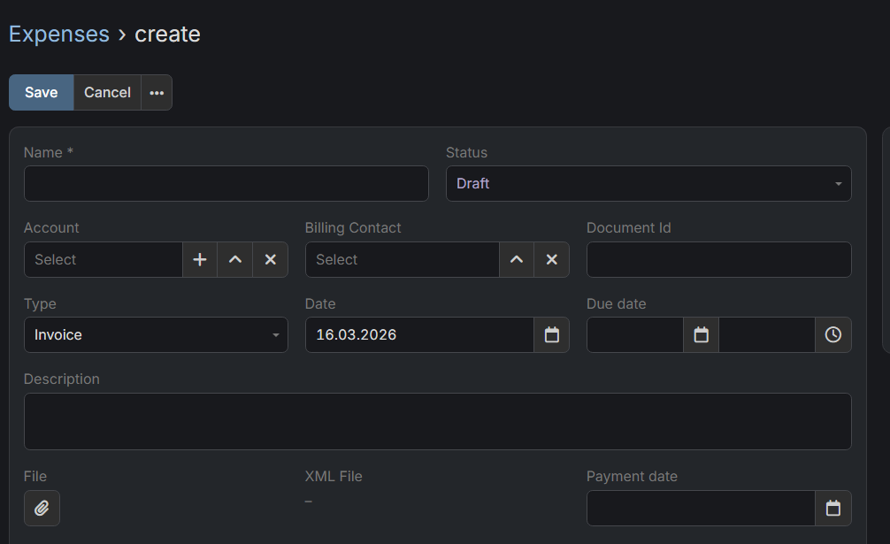Image resolution: width=890 pixels, height=544 pixels.
Task: Open the Due date calendar picker
Action: tap(701, 334)
